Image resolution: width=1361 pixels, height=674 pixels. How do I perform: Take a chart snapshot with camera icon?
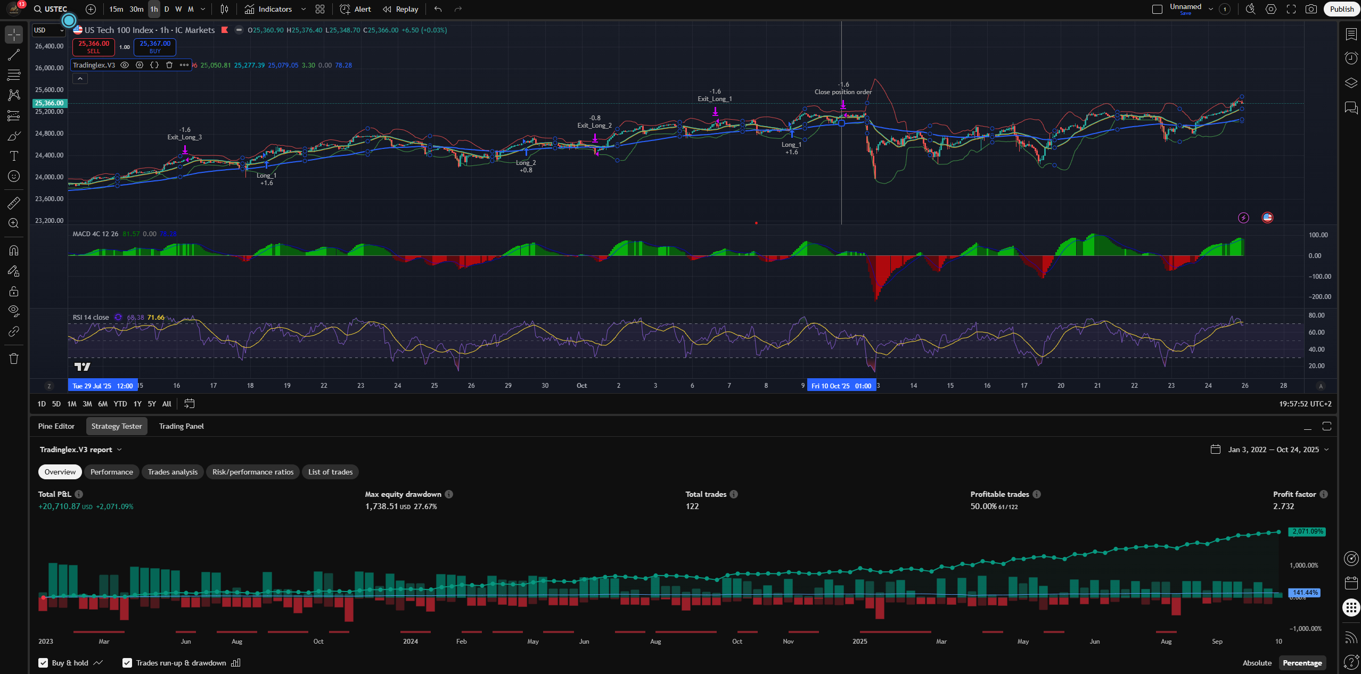pos(1311,9)
